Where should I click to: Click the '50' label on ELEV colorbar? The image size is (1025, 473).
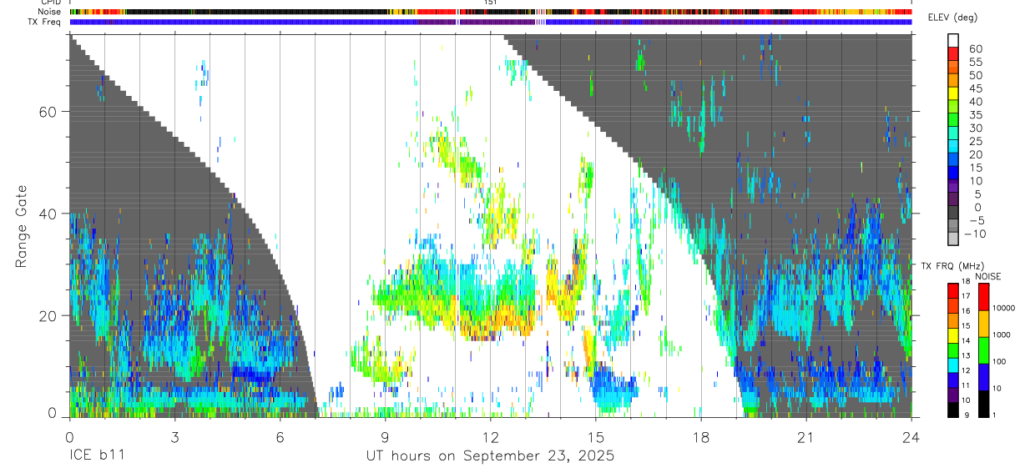[x=975, y=75]
